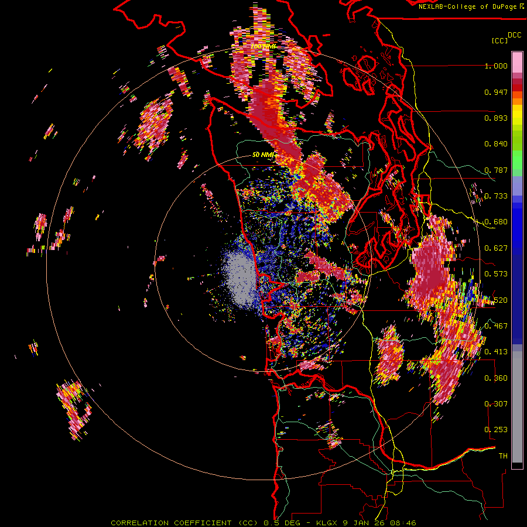The height and width of the screenshot is (527, 527).
Task: Click the 0.840 color scale value
Action: (496, 144)
